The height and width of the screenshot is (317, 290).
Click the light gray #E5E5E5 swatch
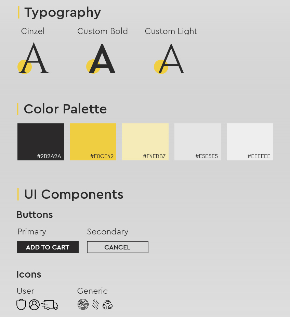198,142
